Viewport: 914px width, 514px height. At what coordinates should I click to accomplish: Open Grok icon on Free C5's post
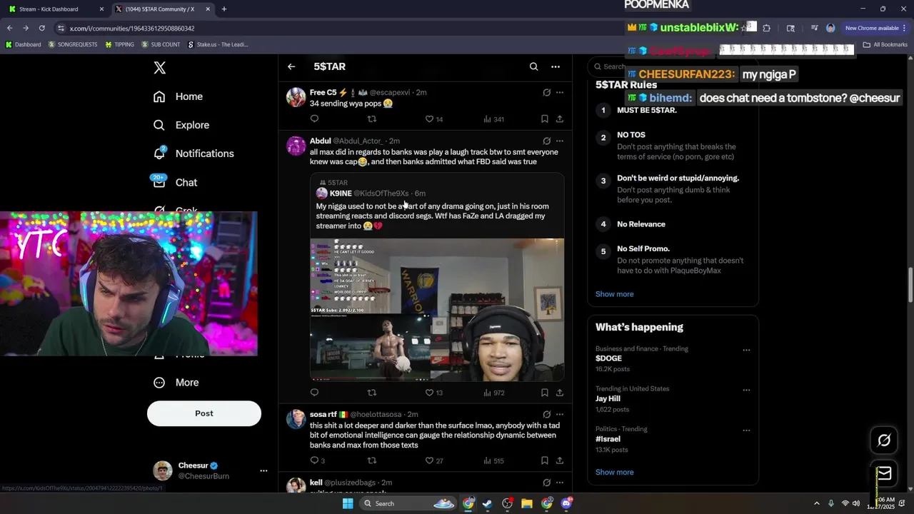pos(546,92)
